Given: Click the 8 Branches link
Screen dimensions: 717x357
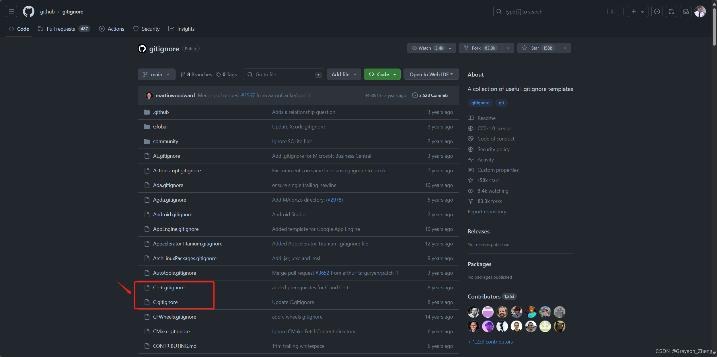Looking at the screenshot, I should 196,74.
